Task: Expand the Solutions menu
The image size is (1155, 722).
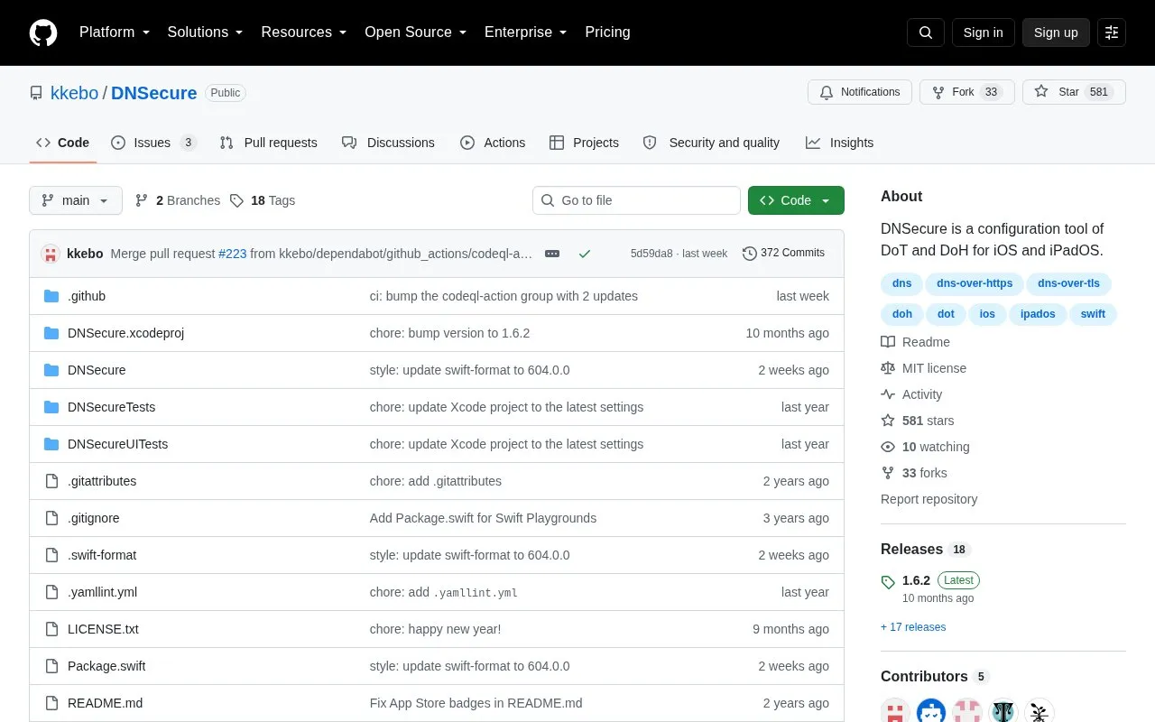Action: tap(205, 32)
